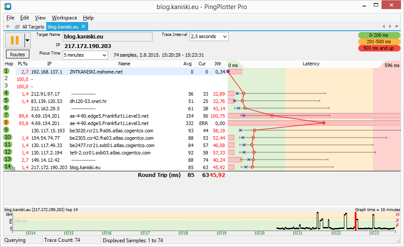Click the 100,0 packet loss on hop 2
Image resolution: width=404 pixels, height=247 pixels.
tap(22, 79)
